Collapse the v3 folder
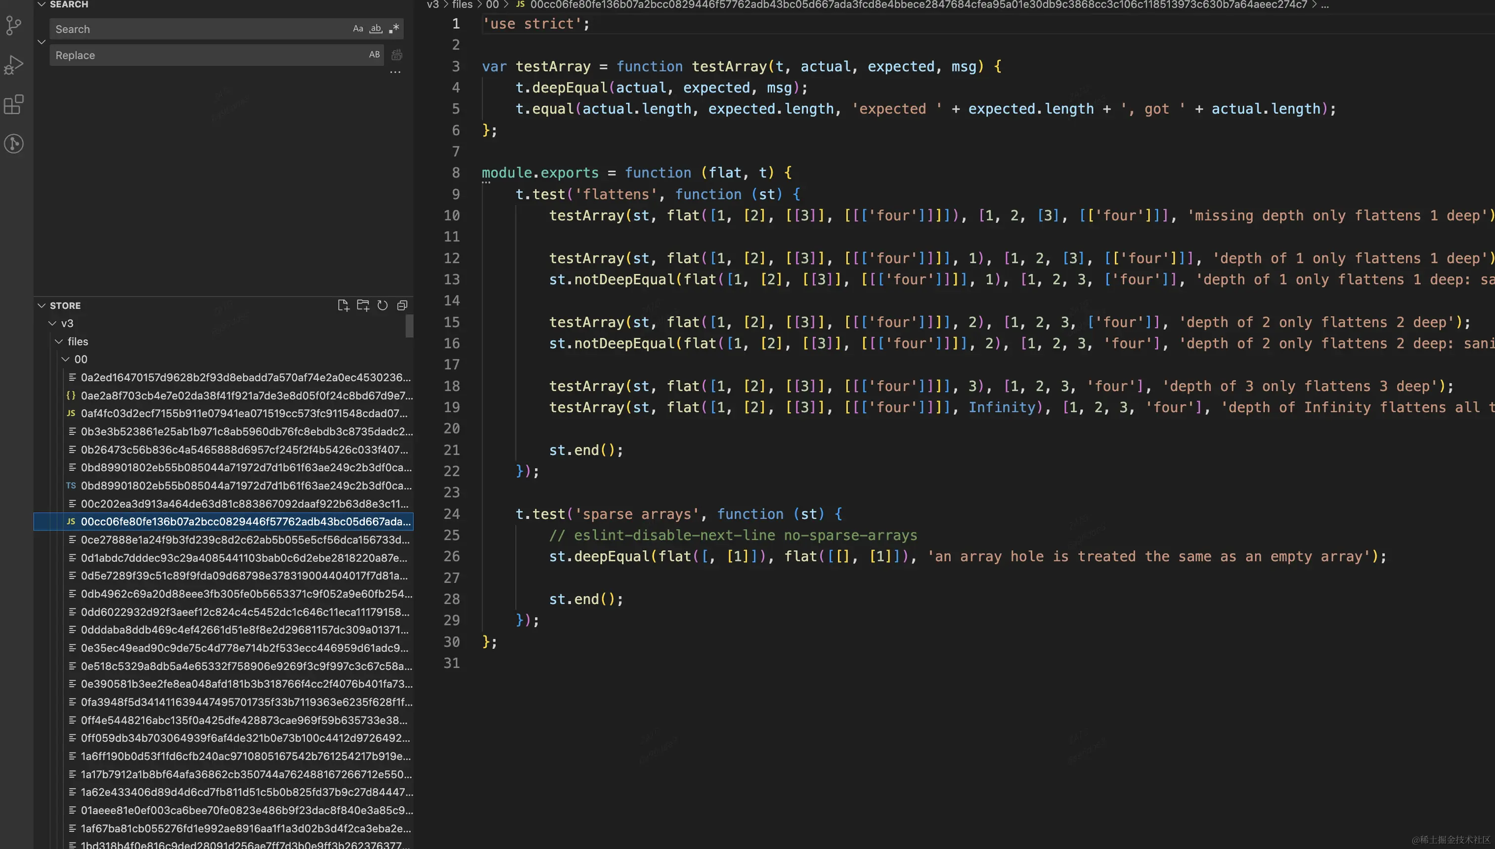 click(52, 323)
